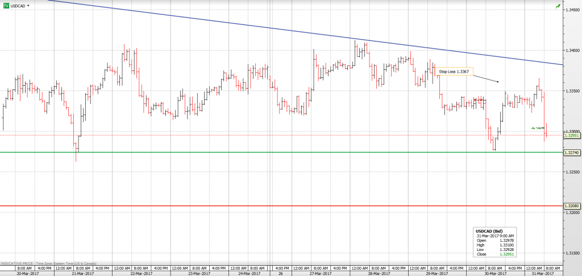The height and width of the screenshot is (276, 582).
Task: Click the green Fx symbol icon
Action: click(5, 5)
